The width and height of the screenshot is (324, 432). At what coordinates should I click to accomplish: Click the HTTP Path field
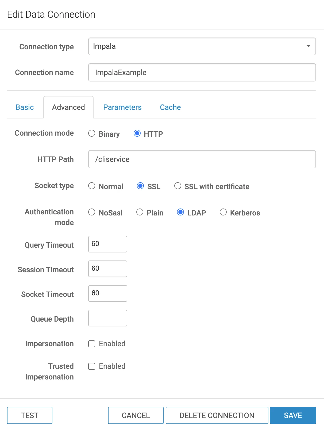point(202,159)
